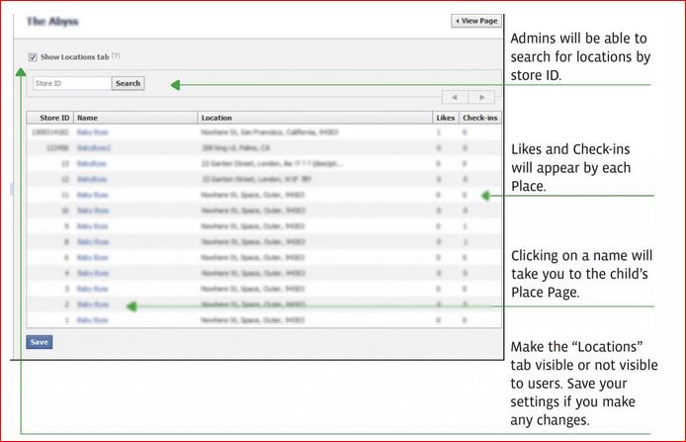The width and height of the screenshot is (686, 442).
Task: Click the previous page arrow above the table
Action: [x=455, y=97]
